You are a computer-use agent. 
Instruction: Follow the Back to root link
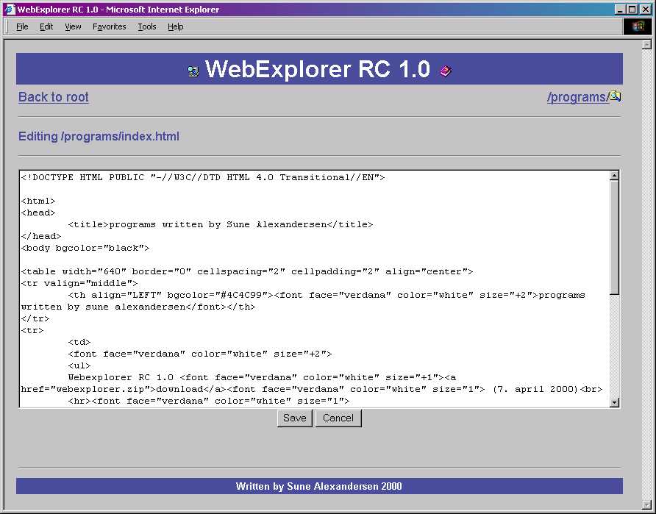(x=54, y=97)
